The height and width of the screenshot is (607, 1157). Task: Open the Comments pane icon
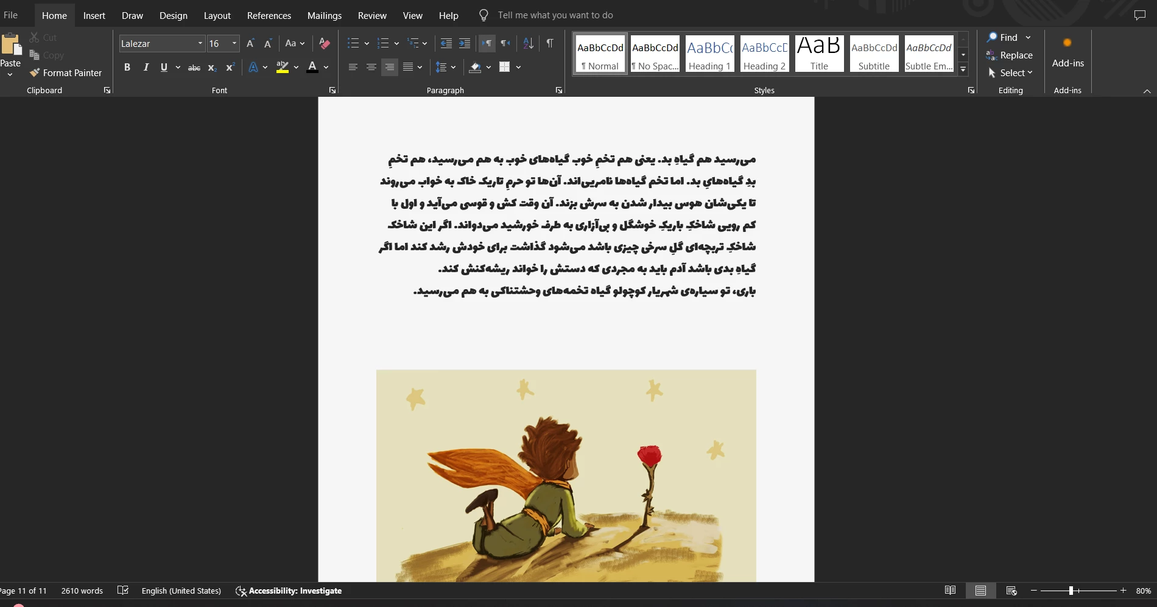(1140, 15)
